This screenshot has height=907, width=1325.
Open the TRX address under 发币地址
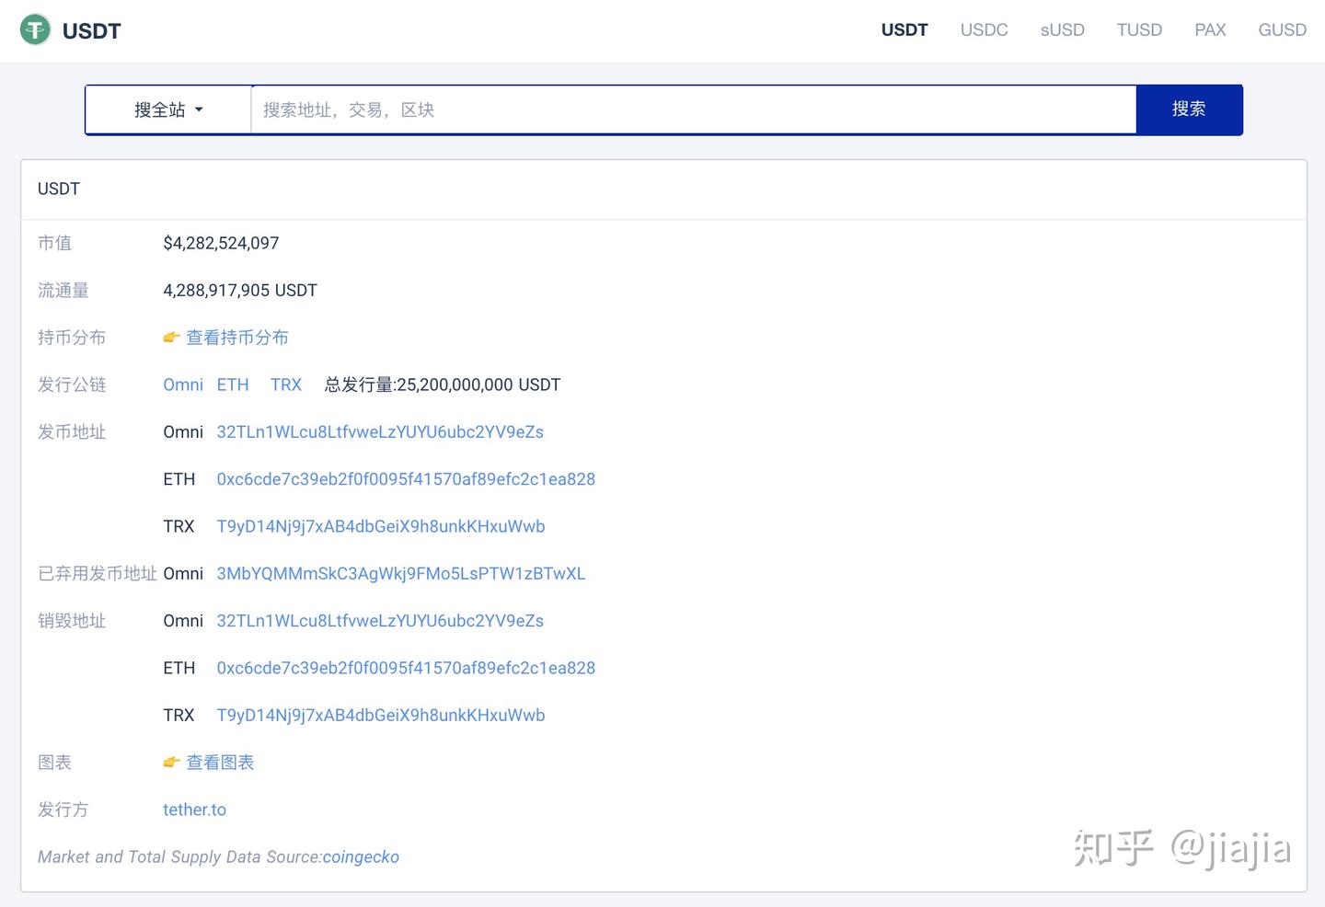[x=381, y=526]
